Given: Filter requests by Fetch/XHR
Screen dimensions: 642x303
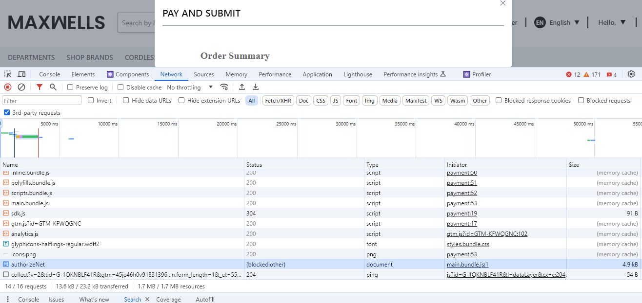Looking at the screenshot, I should 278,101.
